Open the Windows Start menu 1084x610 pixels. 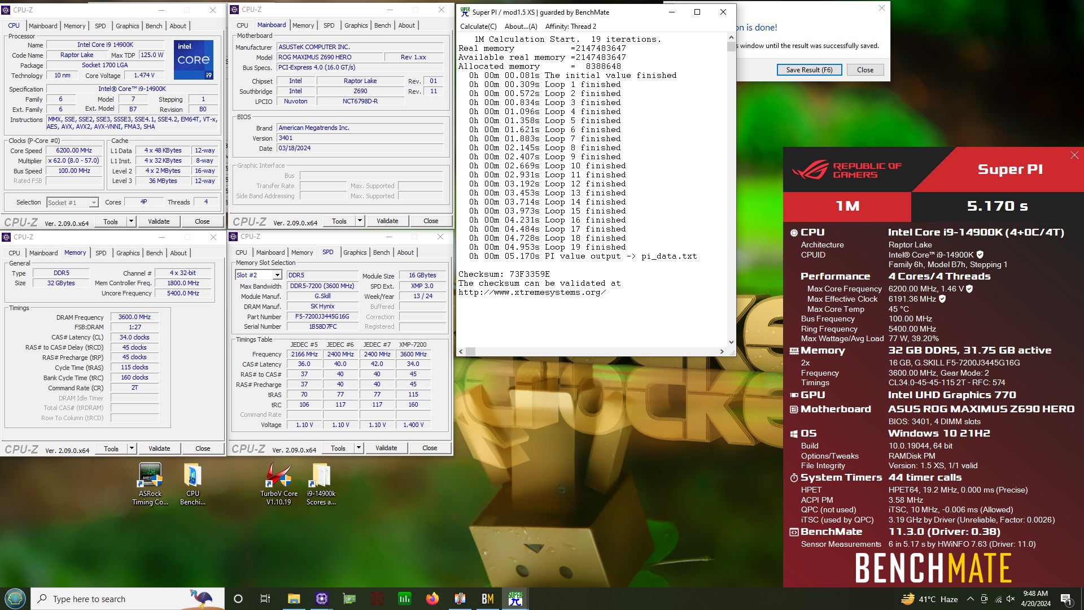pos(15,599)
